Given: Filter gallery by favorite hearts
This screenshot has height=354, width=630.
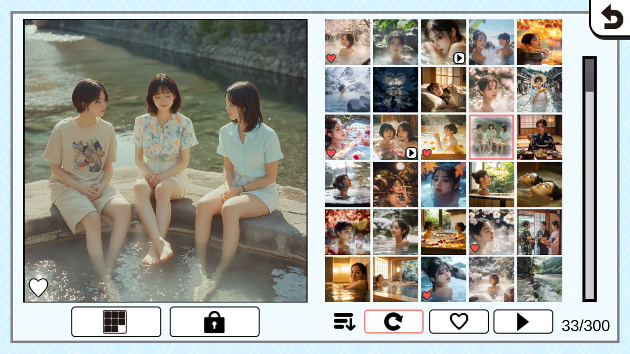Looking at the screenshot, I should [458, 323].
